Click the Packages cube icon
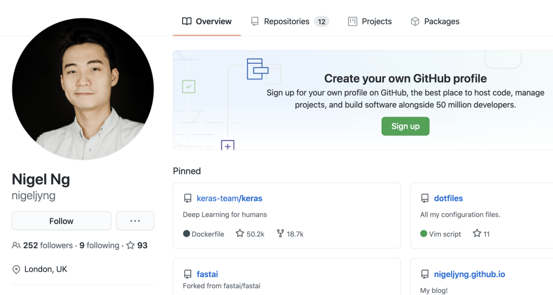 click(x=415, y=22)
